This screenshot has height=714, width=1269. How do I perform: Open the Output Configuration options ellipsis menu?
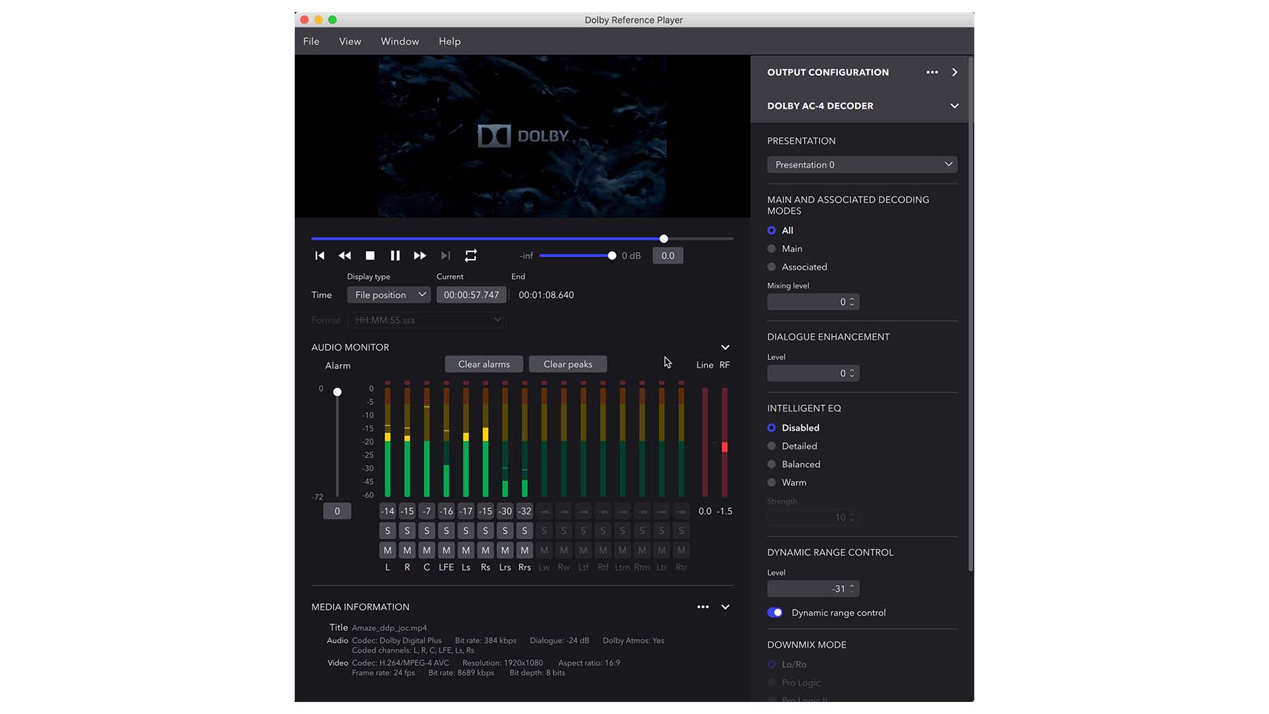932,72
